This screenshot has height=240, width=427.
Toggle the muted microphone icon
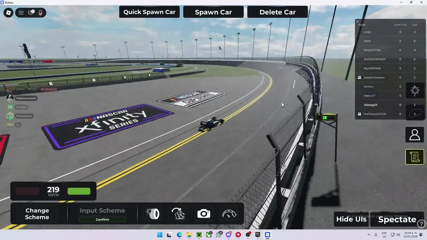pos(40,13)
